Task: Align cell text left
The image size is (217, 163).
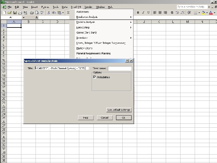Action: [155, 13]
